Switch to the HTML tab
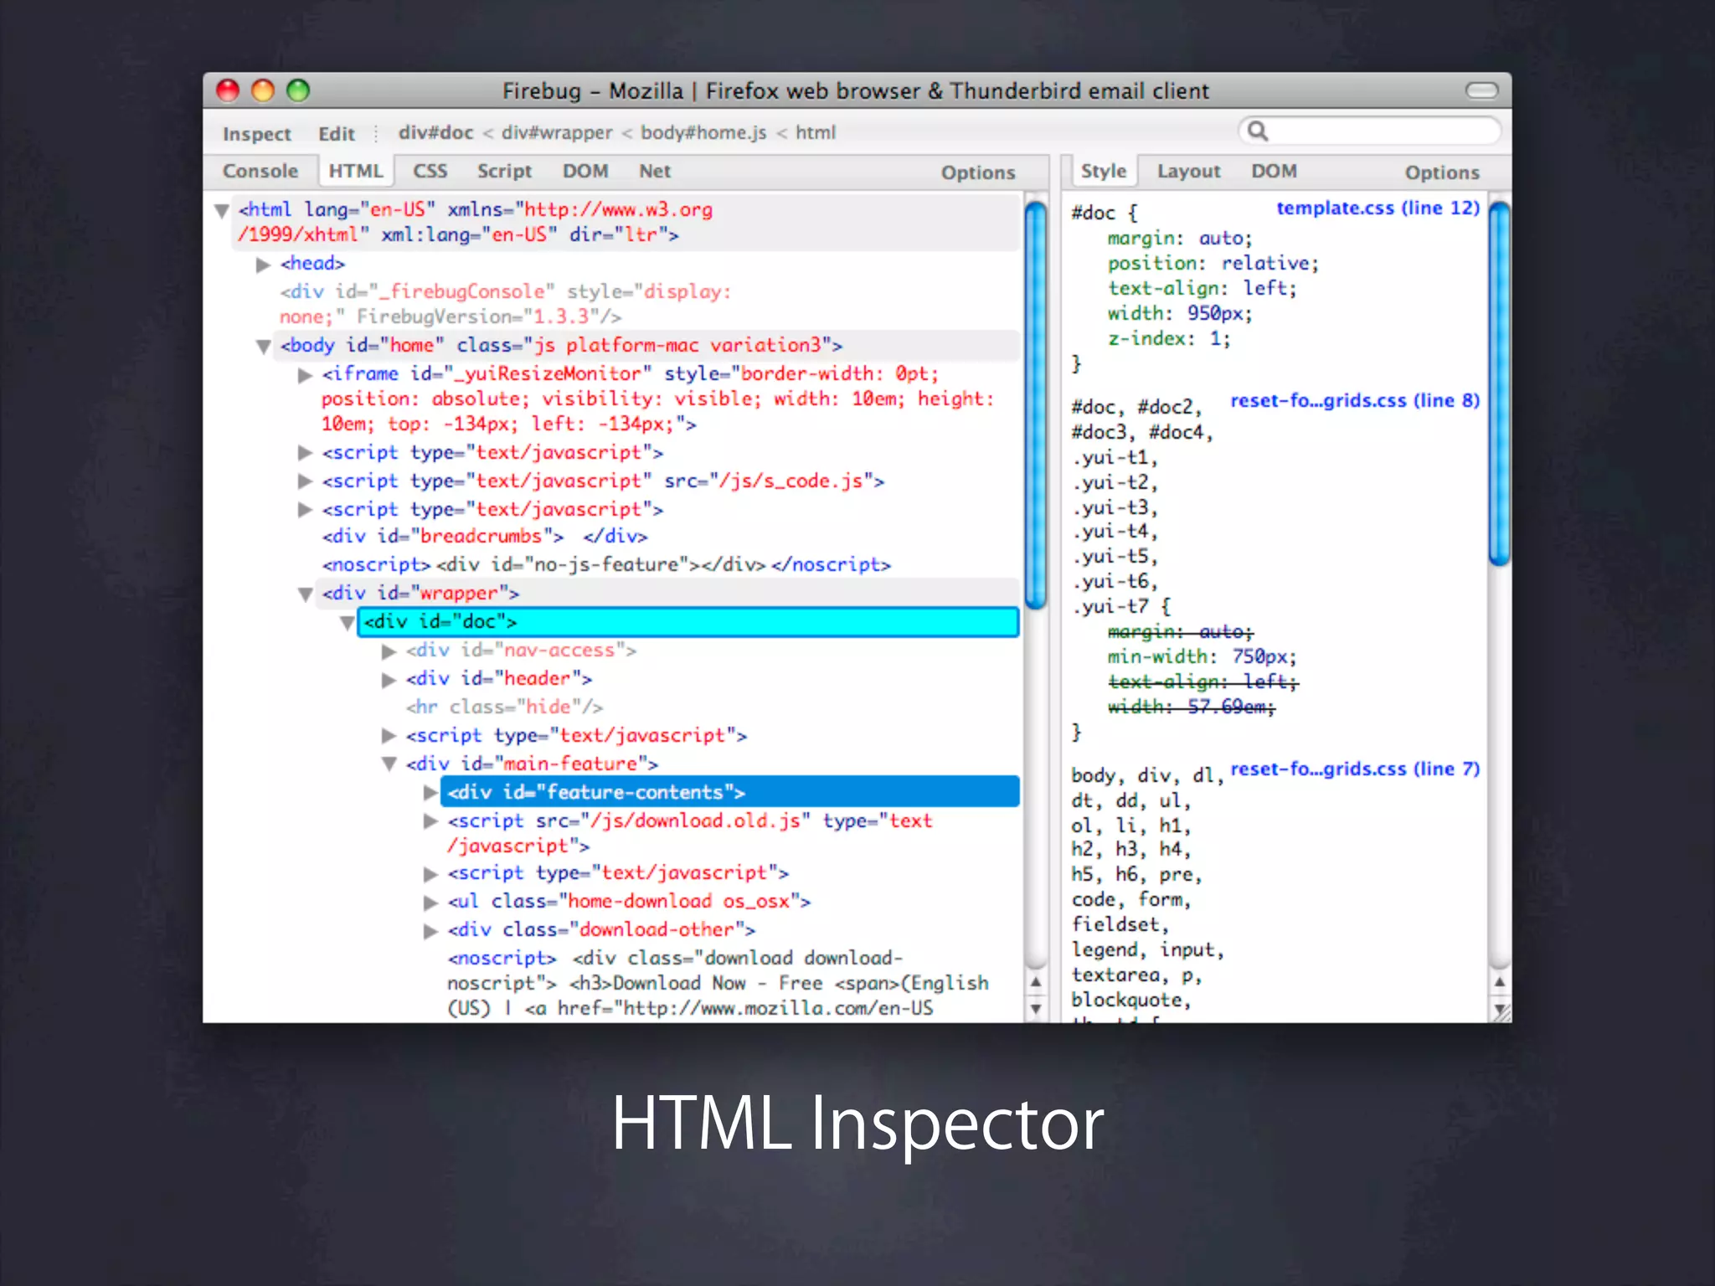 coord(356,171)
